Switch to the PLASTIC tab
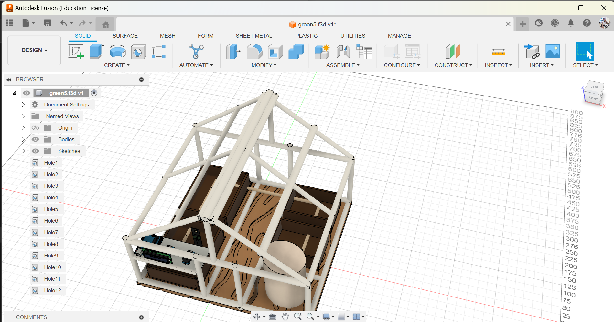The image size is (614, 322). point(307,36)
